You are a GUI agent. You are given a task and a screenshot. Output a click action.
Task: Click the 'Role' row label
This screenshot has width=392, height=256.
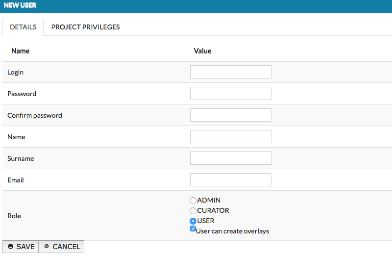click(14, 216)
